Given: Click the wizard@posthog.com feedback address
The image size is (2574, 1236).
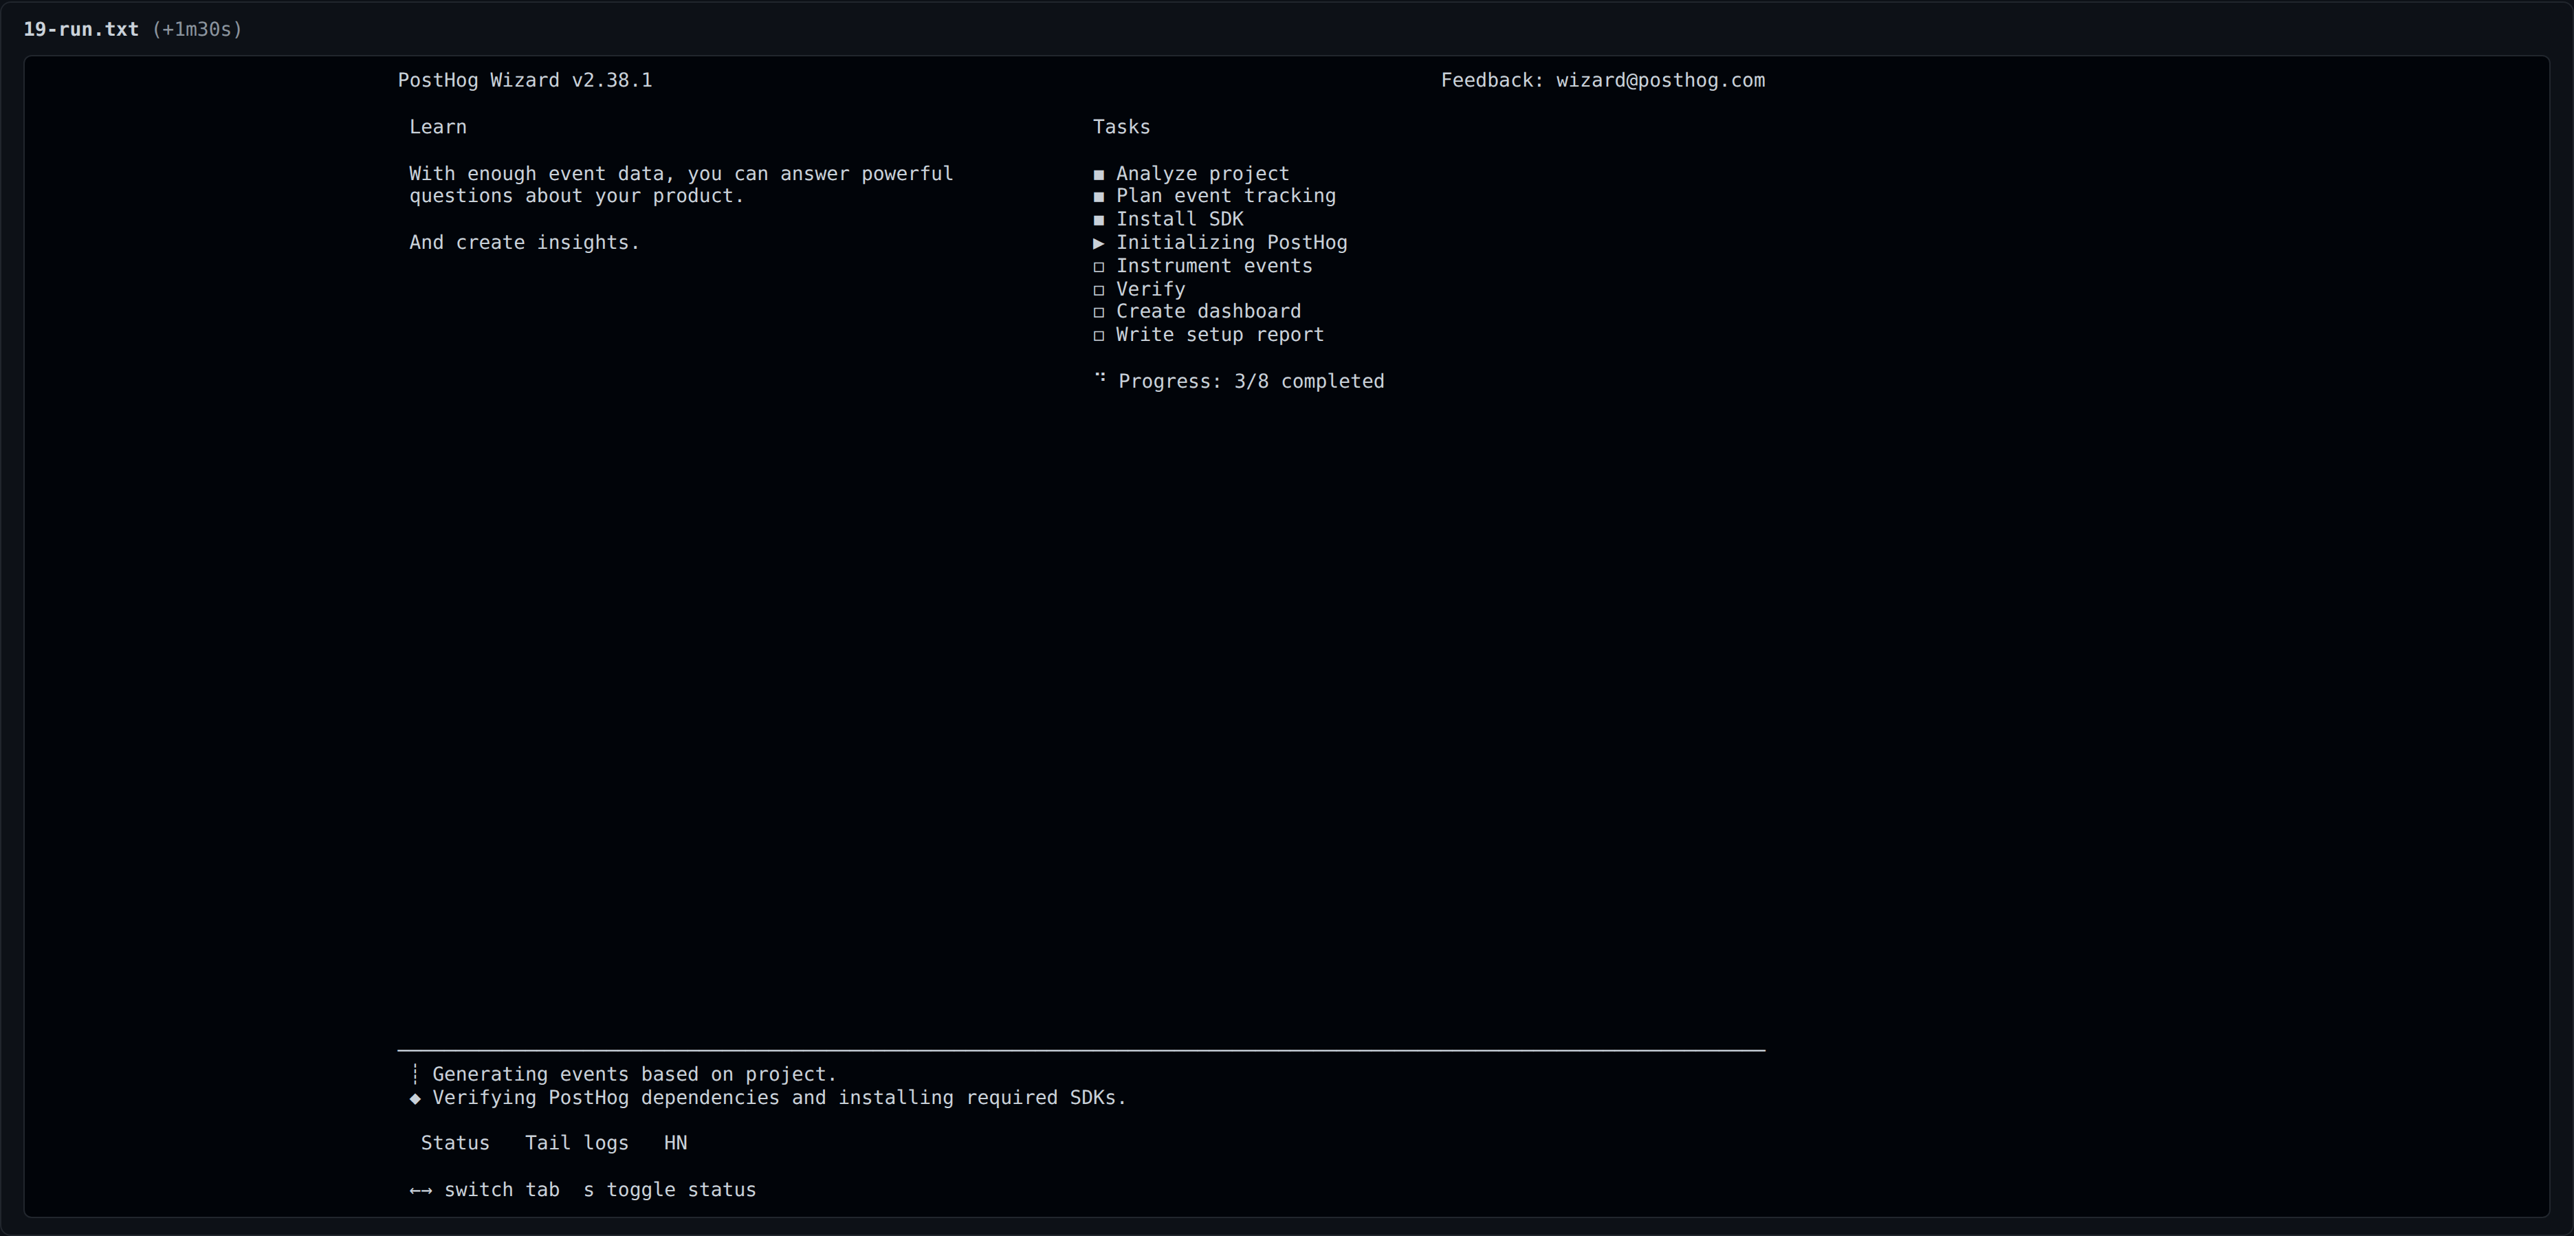Looking at the screenshot, I should pos(1660,81).
